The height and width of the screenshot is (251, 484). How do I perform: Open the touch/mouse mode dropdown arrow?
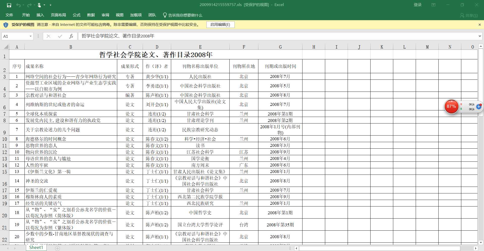pyautogui.click(x=44, y=5)
